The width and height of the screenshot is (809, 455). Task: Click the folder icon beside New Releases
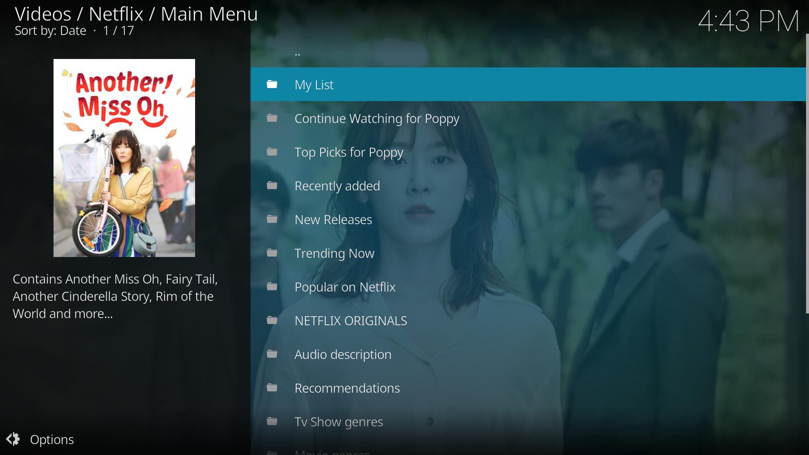tap(272, 219)
